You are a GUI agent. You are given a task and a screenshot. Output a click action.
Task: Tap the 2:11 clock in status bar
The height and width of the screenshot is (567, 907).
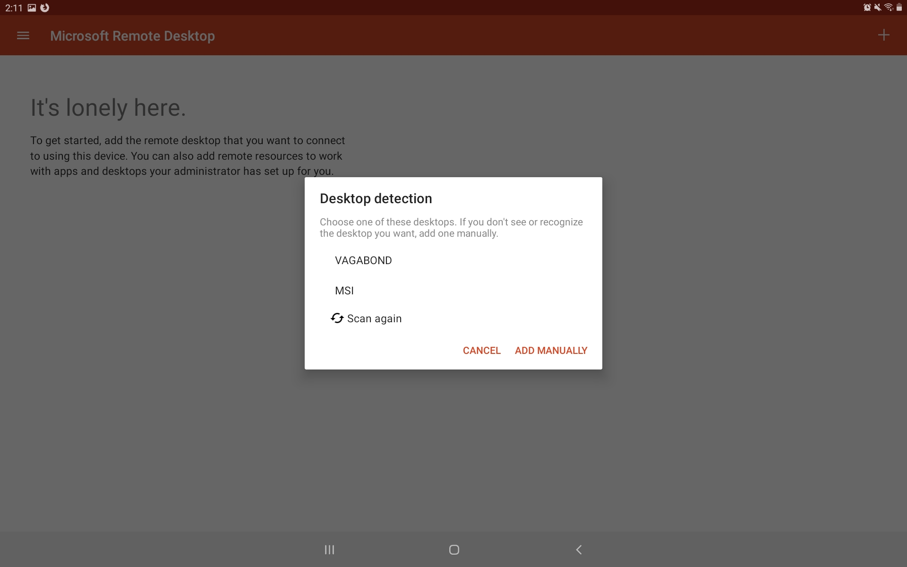pyautogui.click(x=14, y=8)
